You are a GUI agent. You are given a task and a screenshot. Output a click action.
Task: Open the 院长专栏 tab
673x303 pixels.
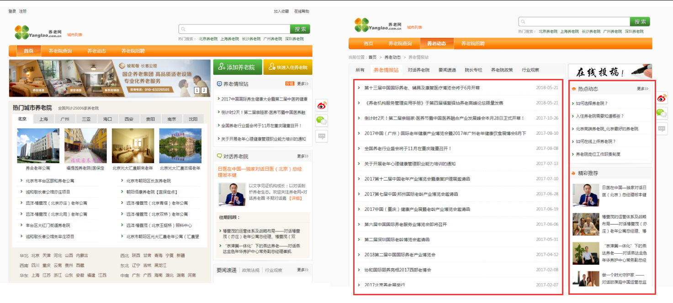(473, 70)
